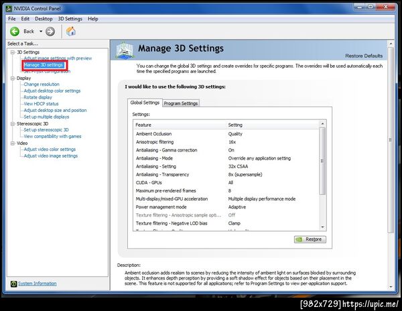Click main pane scroll-down arrow

click(391, 287)
